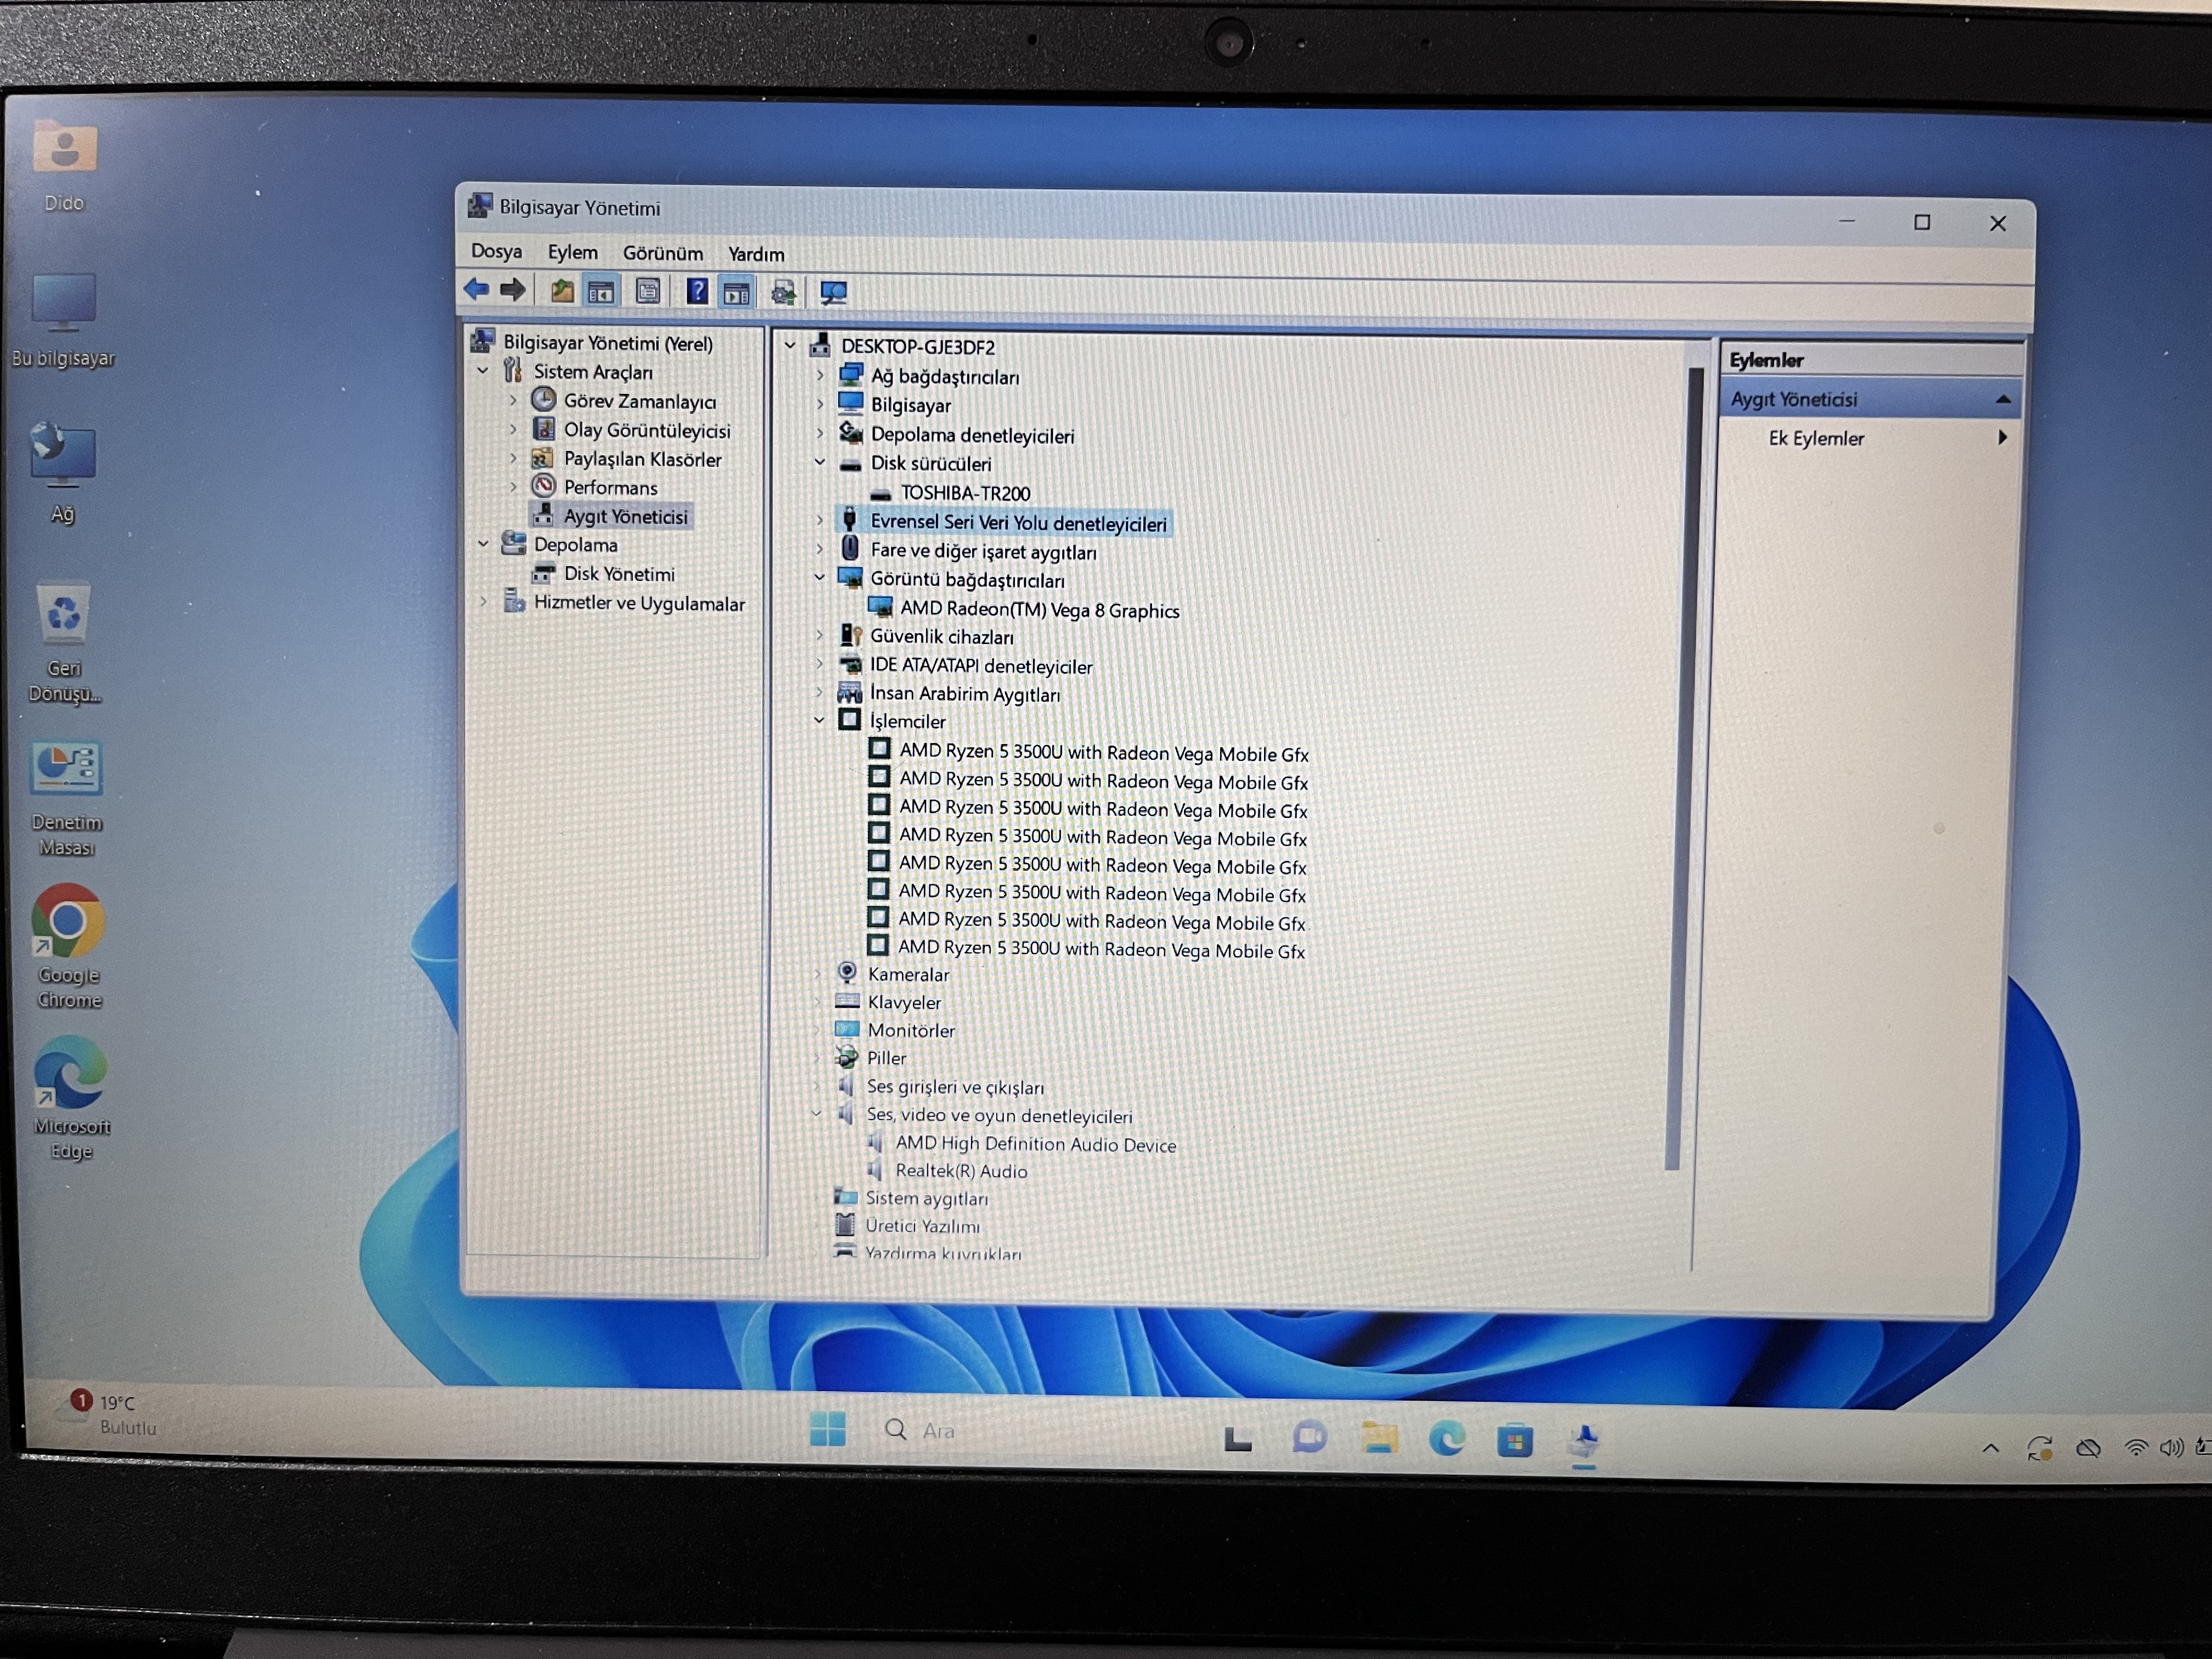Open the Dido user folder icon

[64, 166]
